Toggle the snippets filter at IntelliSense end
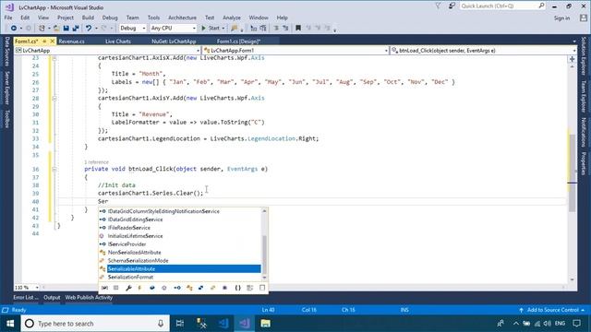Viewport: 591px width, 332px height. point(262,288)
